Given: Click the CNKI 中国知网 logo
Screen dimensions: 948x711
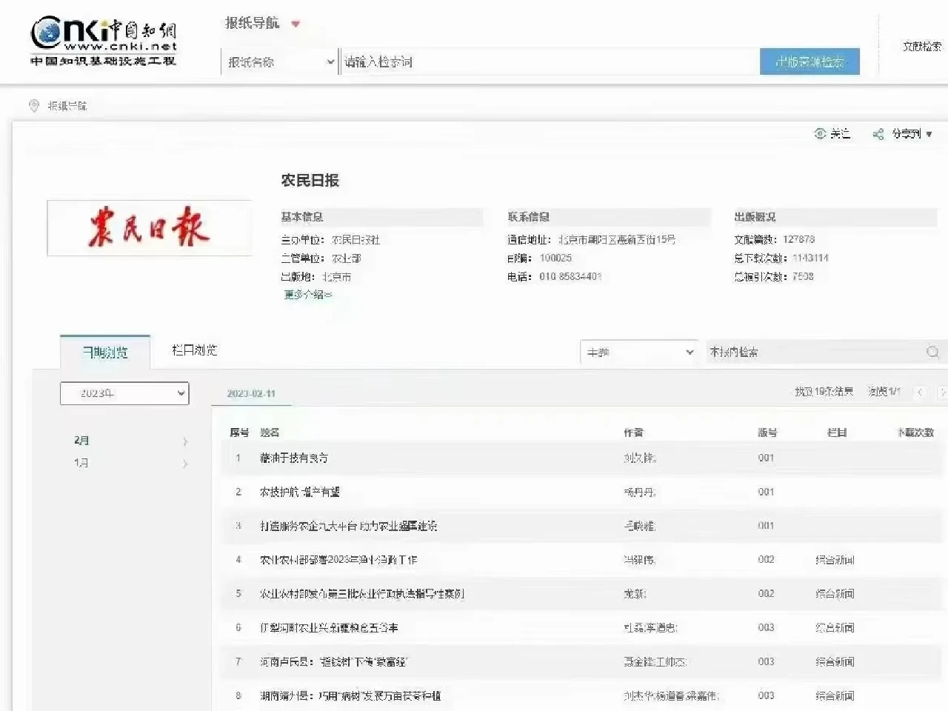Looking at the screenshot, I should point(104,41).
